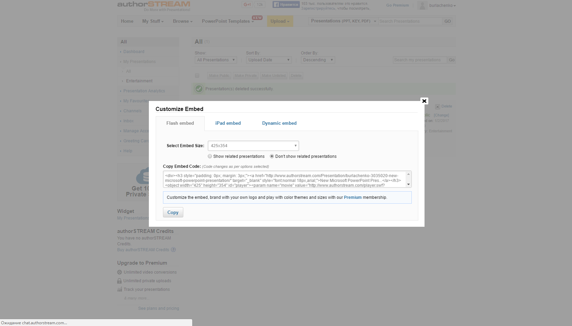The height and width of the screenshot is (326, 572).
Task: Switch to the Dynamic embed tab
Action: pyautogui.click(x=279, y=123)
